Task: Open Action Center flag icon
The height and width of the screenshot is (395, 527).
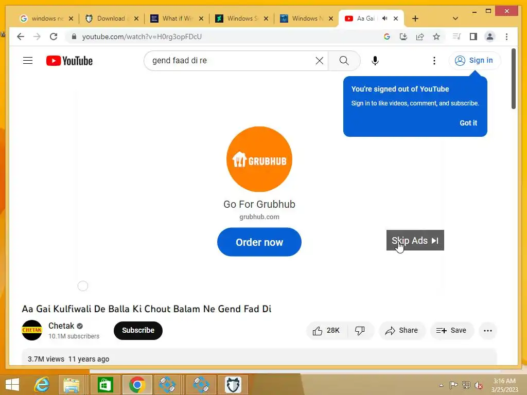Action: pos(453,385)
